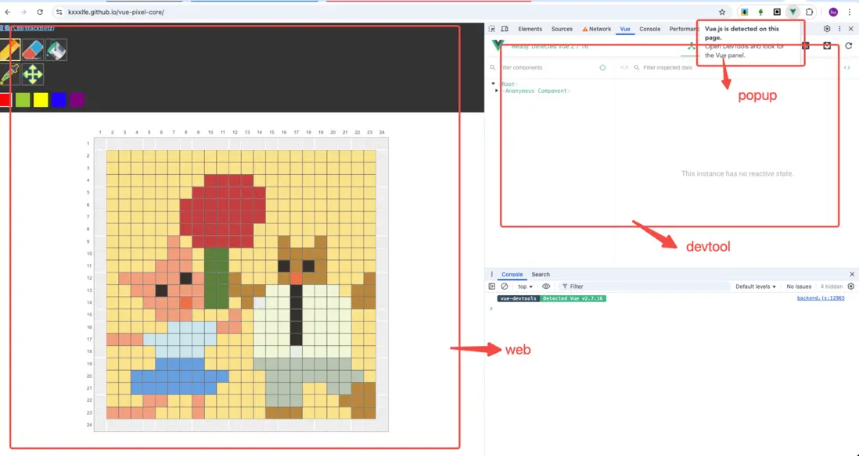Switch to the top Console panel tab
This screenshot has height=456, width=859.
(x=650, y=29)
